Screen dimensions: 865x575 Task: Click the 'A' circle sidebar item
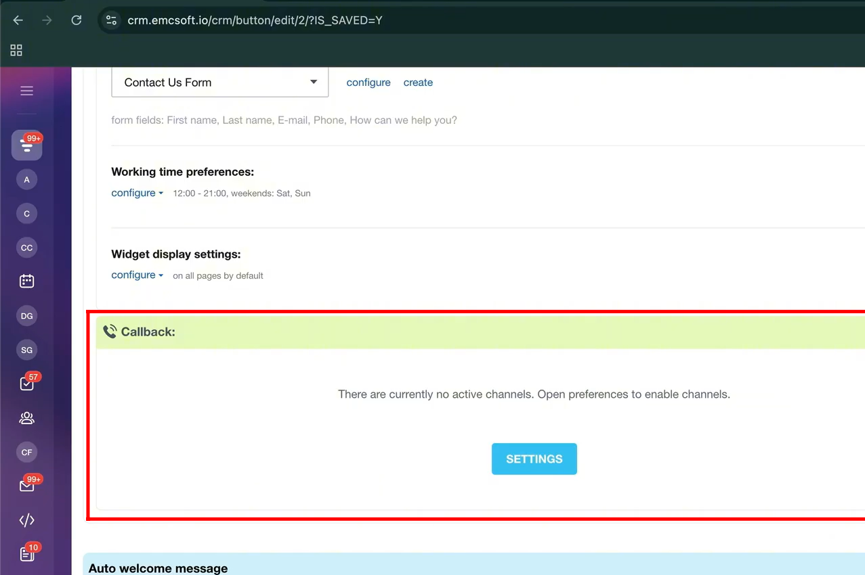(x=26, y=179)
